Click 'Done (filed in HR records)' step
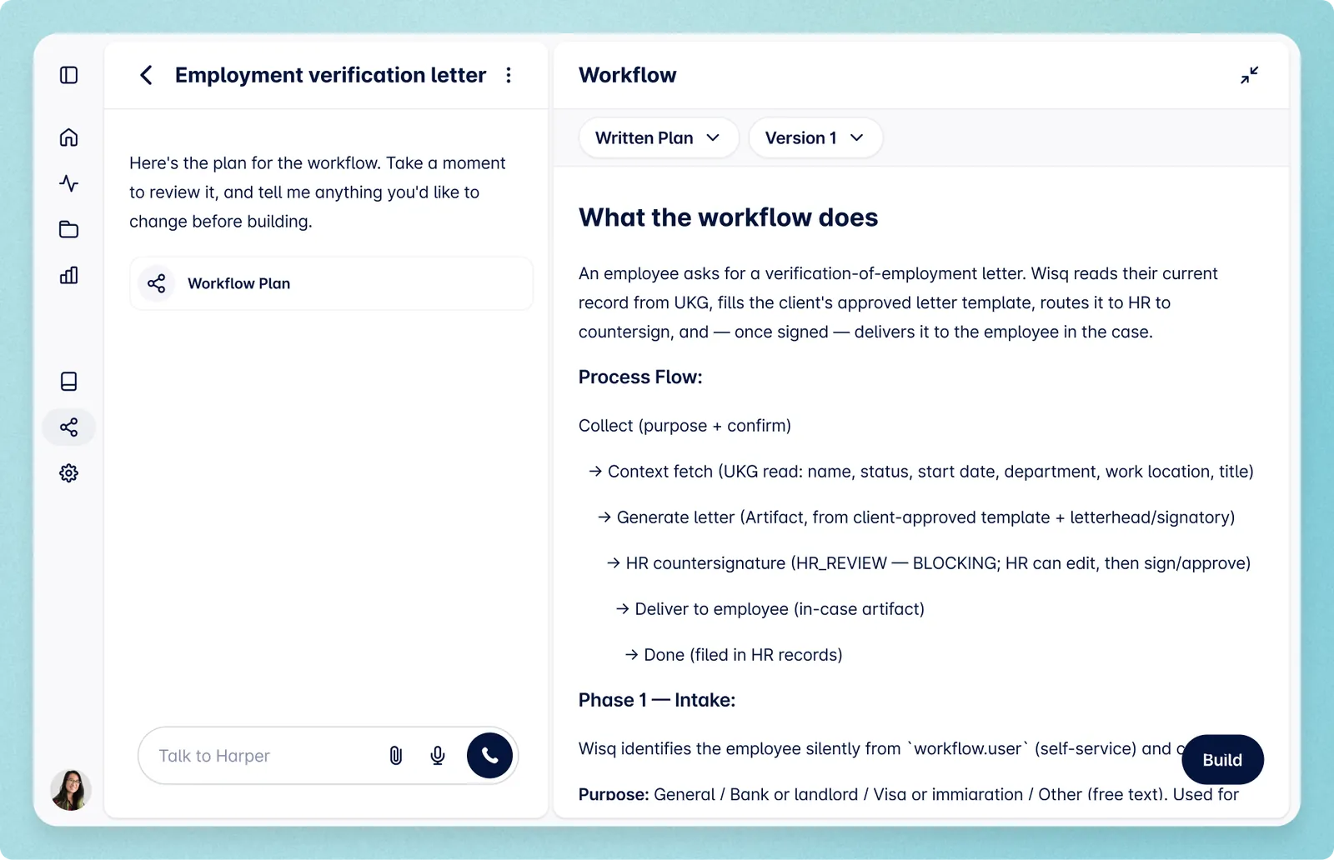The width and height of the screenshot is (1334, 860). coord(734,655)
